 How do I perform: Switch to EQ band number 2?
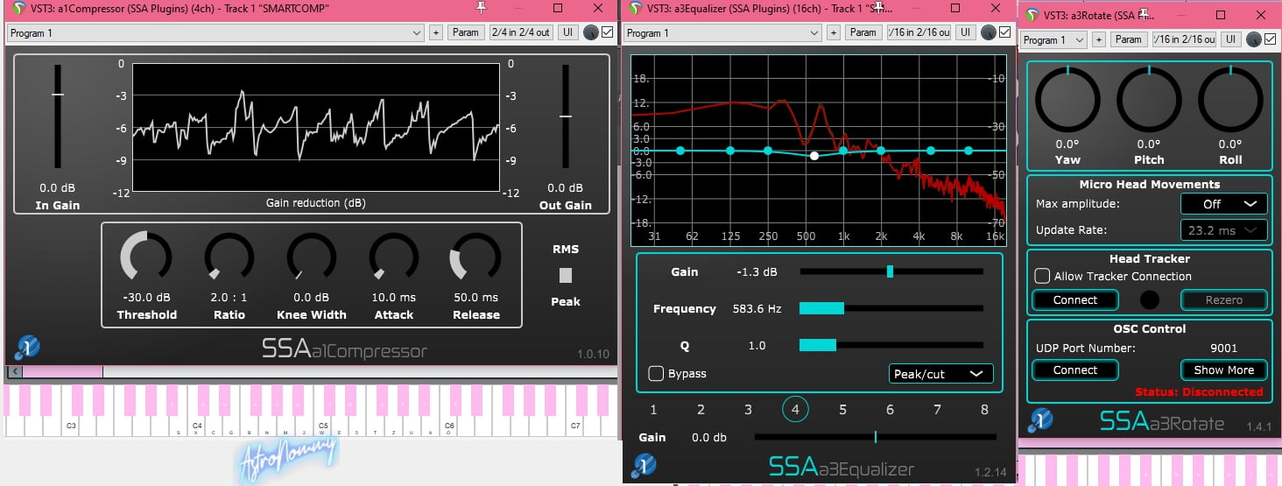click(x=701, y=409)
